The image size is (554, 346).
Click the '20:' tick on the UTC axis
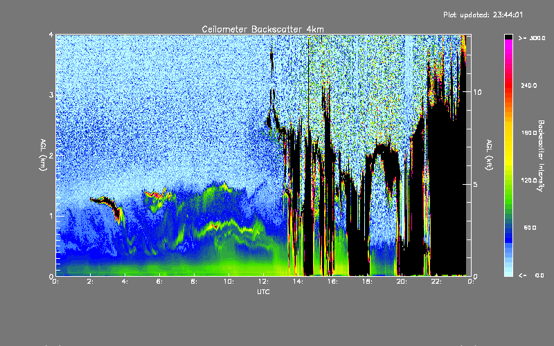coord(402,282)
